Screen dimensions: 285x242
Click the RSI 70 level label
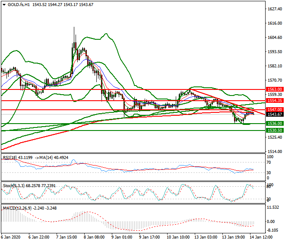[x=269, y=162]
